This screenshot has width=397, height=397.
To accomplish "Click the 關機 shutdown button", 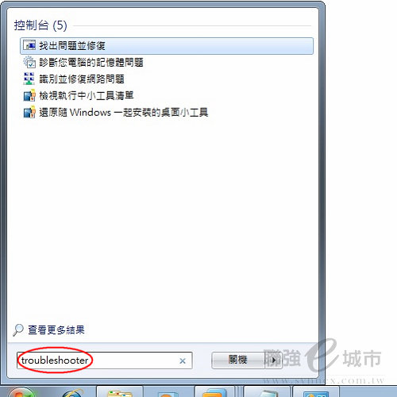I will tap(238, 360).
